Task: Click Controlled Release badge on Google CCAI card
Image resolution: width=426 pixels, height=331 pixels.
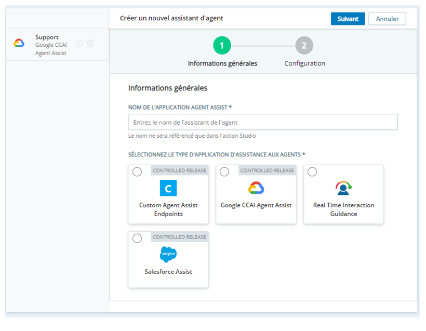Action: point(267,170)
